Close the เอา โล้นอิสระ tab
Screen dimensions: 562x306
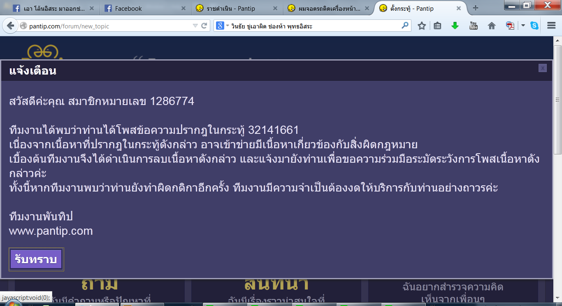[91, 8]
